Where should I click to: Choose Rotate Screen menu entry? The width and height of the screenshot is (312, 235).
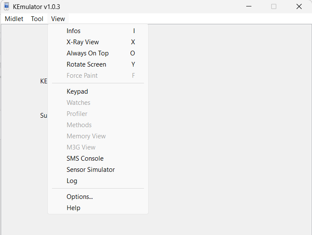pos(86,64)
